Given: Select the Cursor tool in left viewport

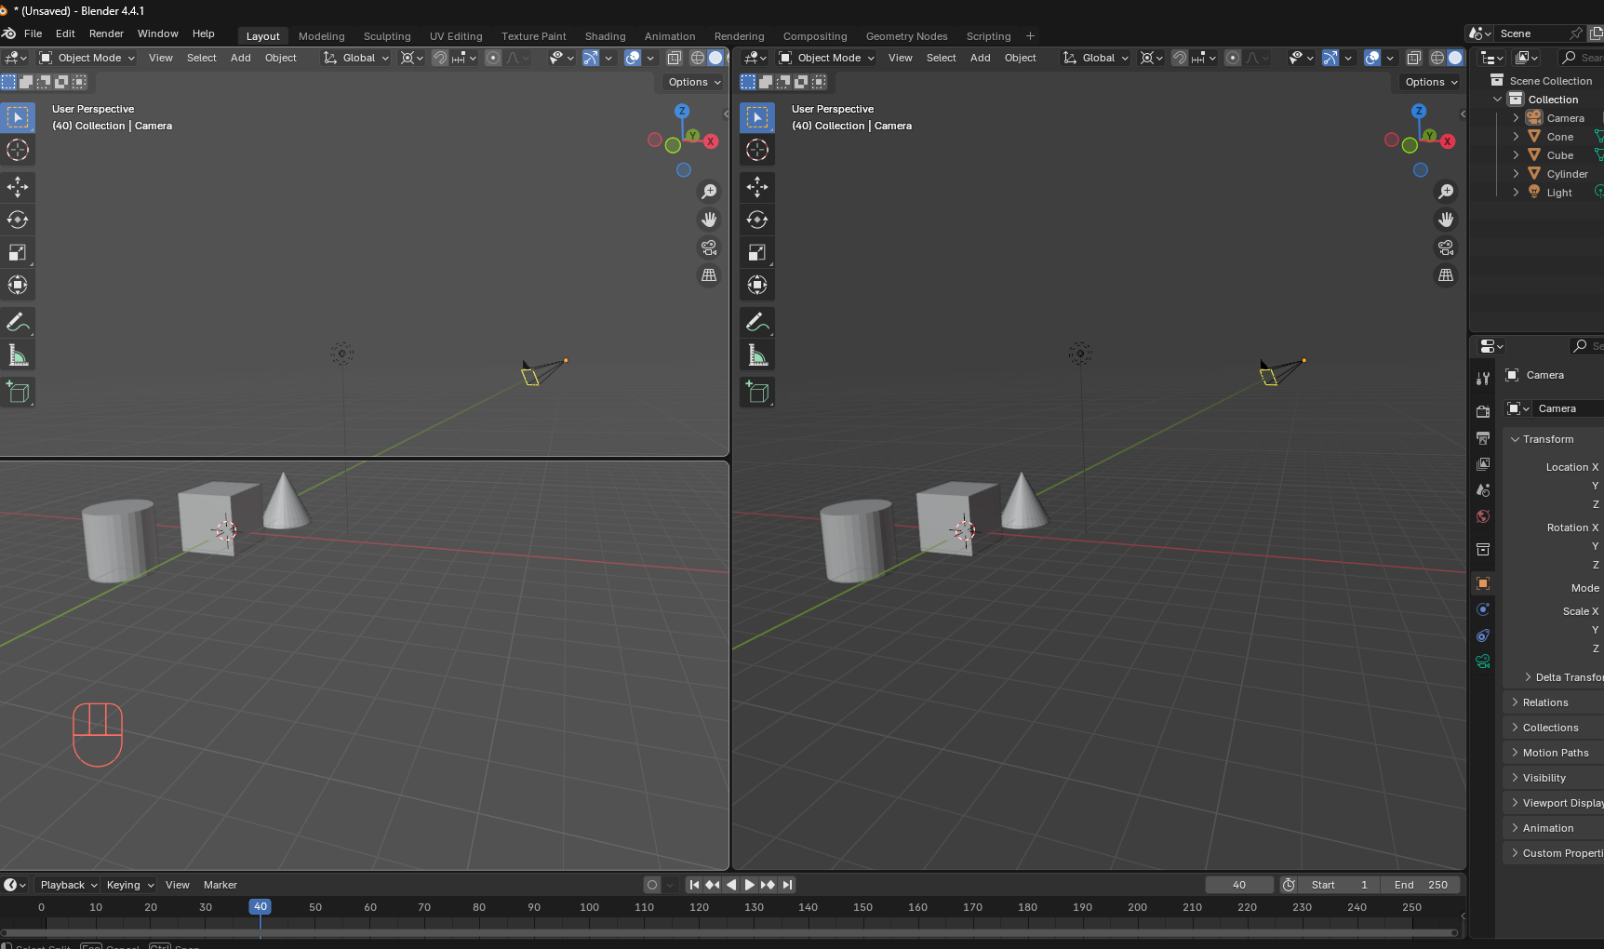Looking at the screenshot, I should point(18,150).
